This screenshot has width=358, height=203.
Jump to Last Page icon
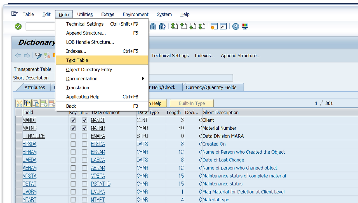[202, 26]
